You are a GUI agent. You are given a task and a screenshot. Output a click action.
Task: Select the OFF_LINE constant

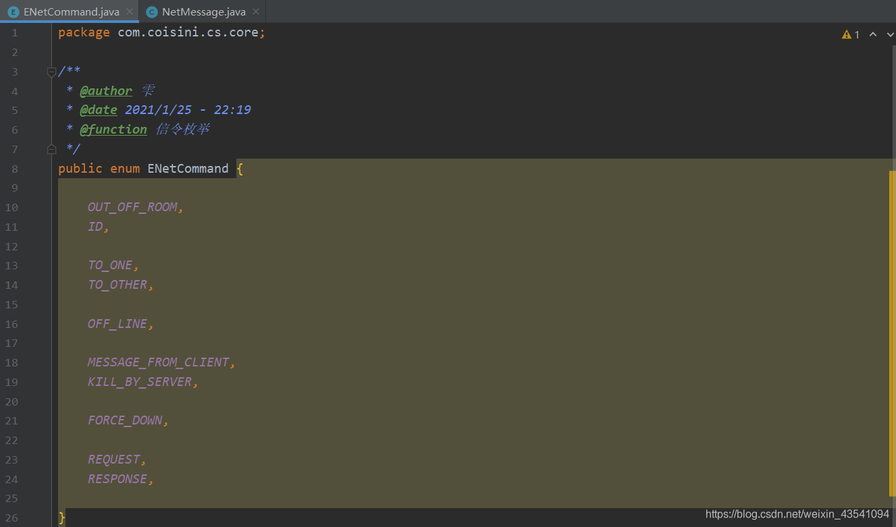(117, 324)
